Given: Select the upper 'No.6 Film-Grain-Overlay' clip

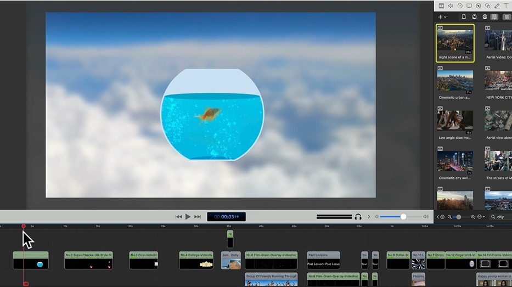Looking at the screenshot, I should tap(271, 260).
